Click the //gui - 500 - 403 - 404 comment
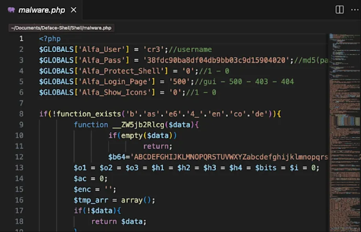Screen dimensions: 361x232 point(244,81)
